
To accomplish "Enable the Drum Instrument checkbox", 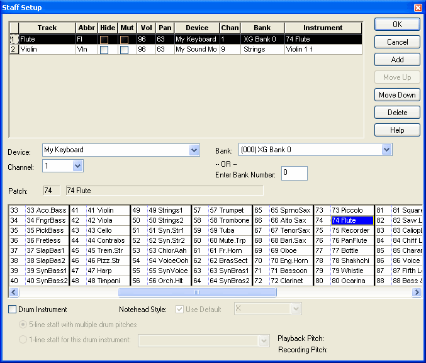I will (x=13, y=310).
